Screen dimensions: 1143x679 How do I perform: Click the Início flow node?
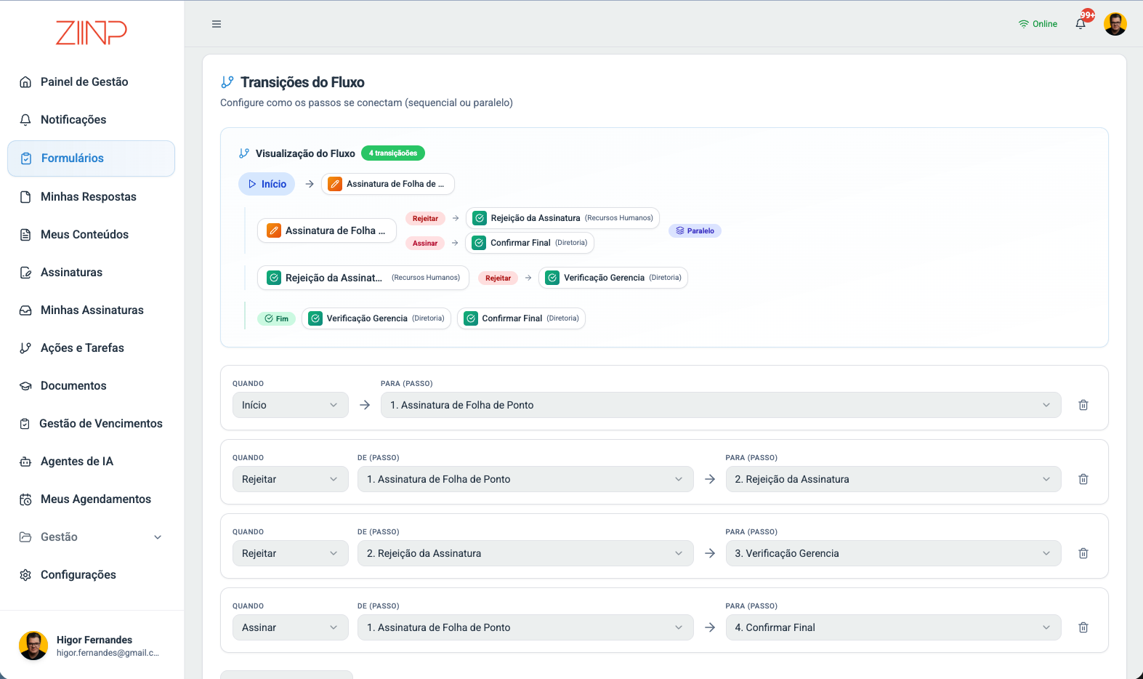(267, 184)
